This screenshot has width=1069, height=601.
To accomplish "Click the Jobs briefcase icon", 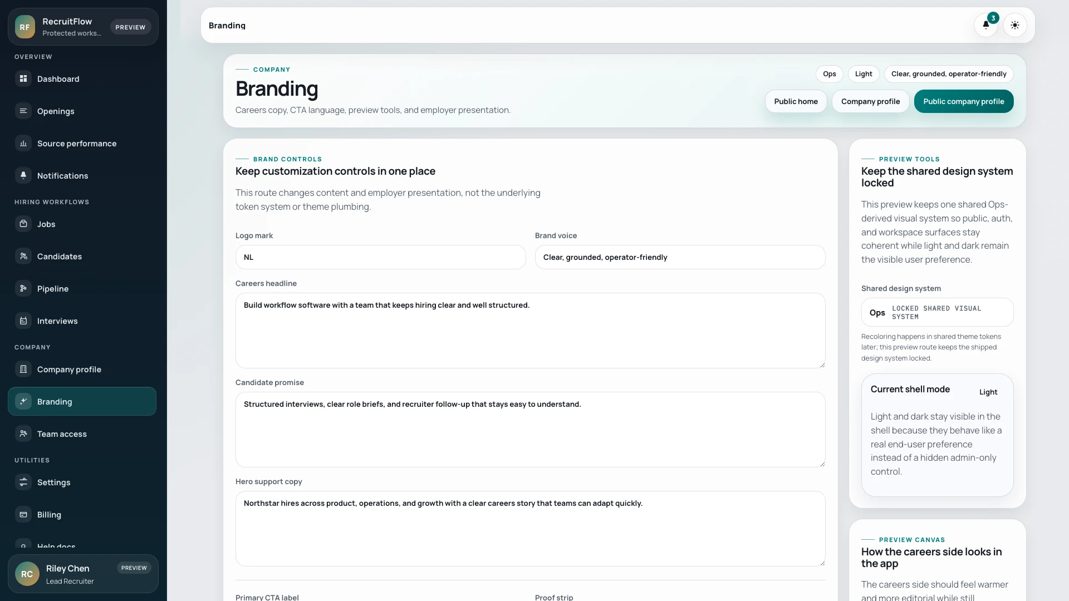I will 23,224.
